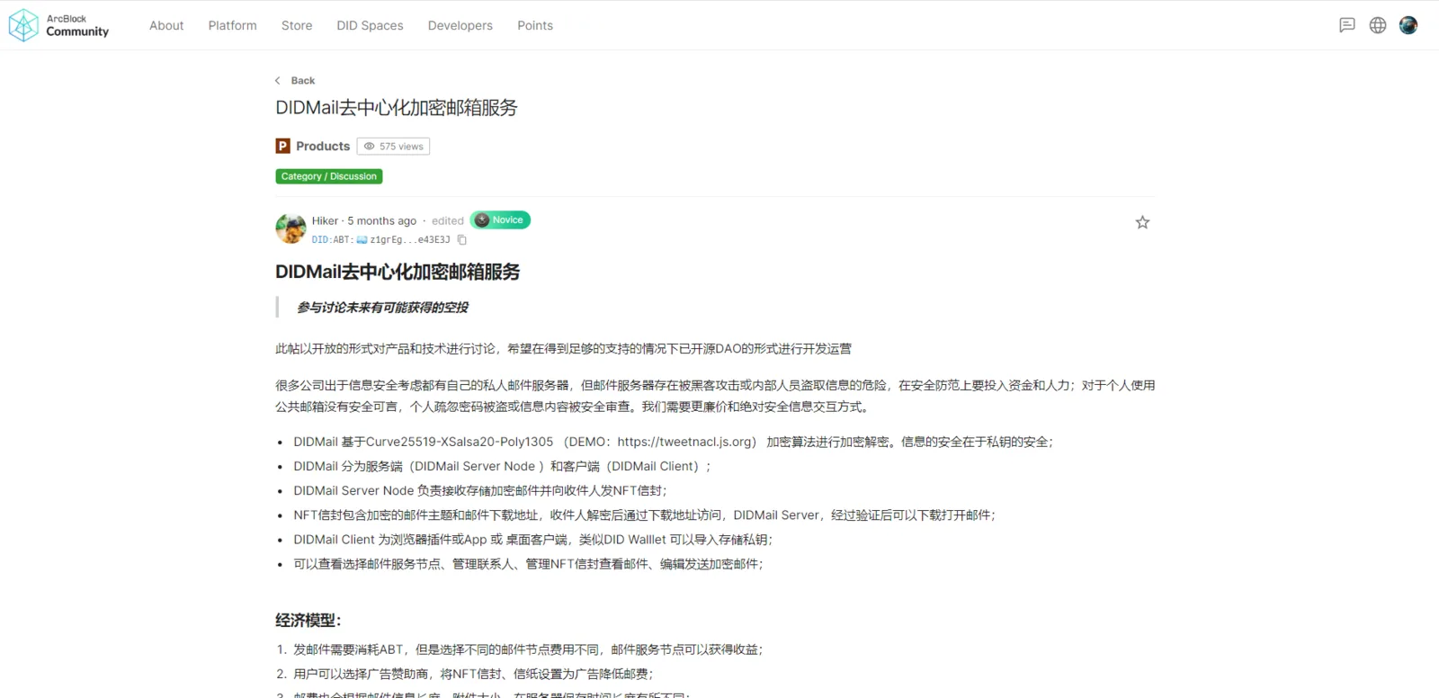Click the bullet starting NFT信封包含加密的邮件主题

tap(645, 515)
